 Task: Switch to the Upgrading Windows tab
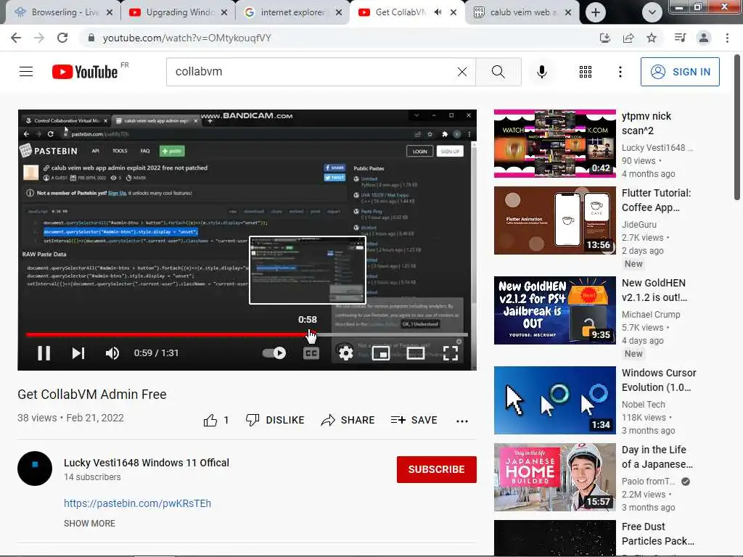(178, 12)
